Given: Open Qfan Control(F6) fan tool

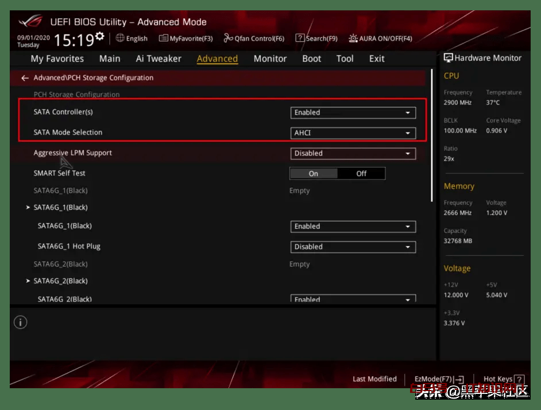Looking at the screenshot, I should click(253, 38).
